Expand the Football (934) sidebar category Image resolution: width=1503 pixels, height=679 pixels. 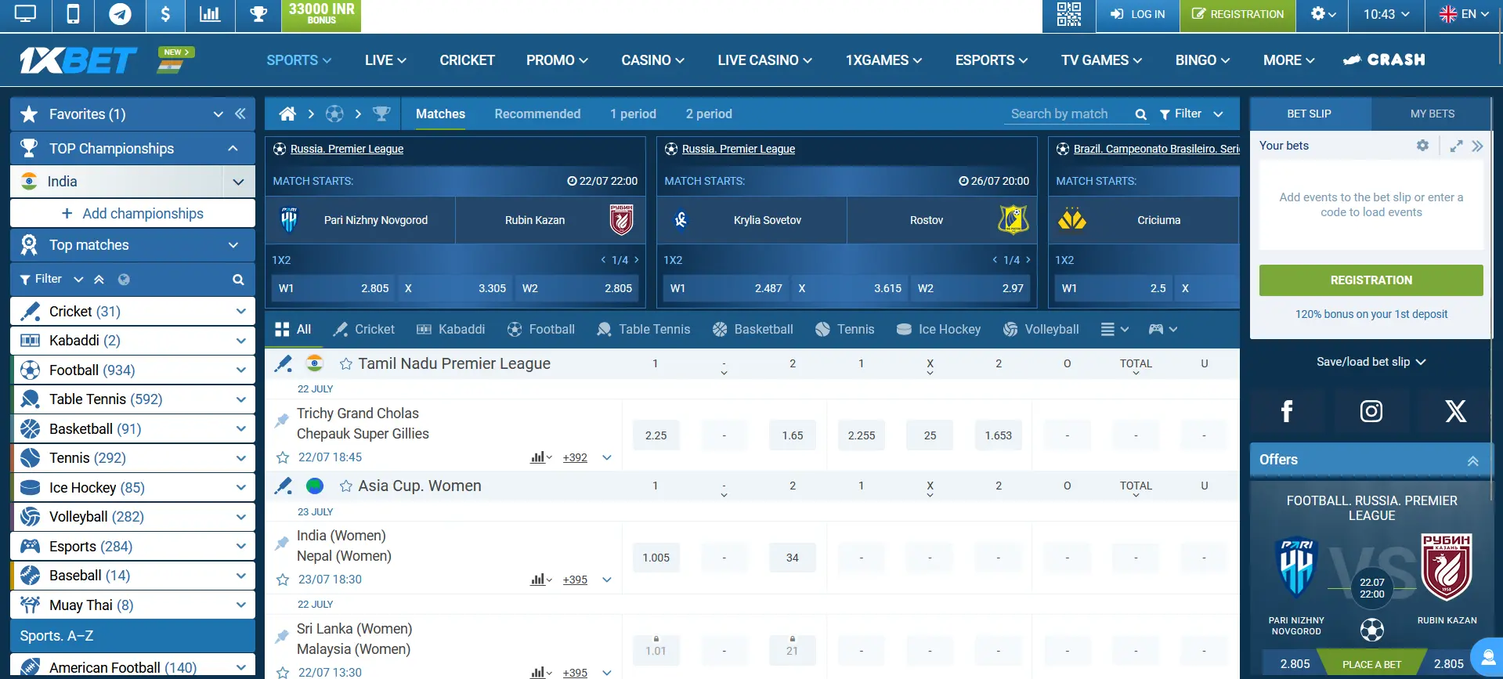point(240,370)
